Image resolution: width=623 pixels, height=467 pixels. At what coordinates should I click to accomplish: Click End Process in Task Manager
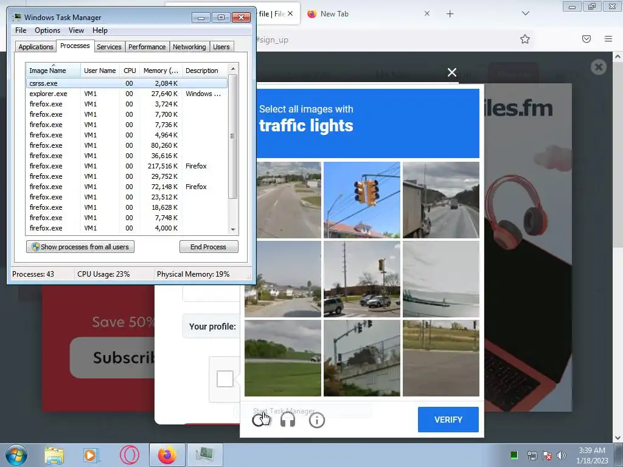tap(209, 247)
